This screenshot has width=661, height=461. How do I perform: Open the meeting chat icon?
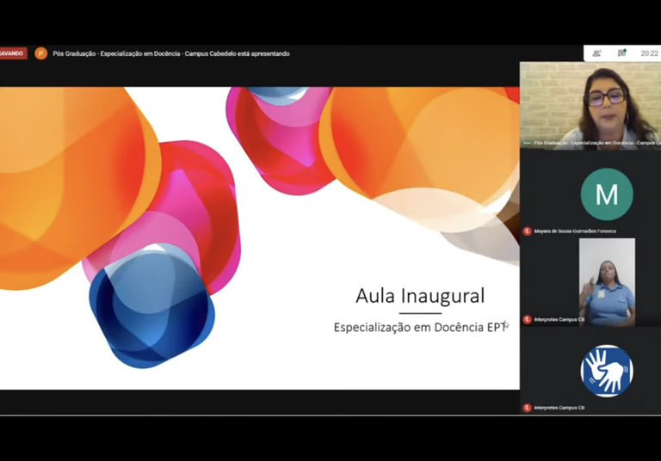click(621, 53)
